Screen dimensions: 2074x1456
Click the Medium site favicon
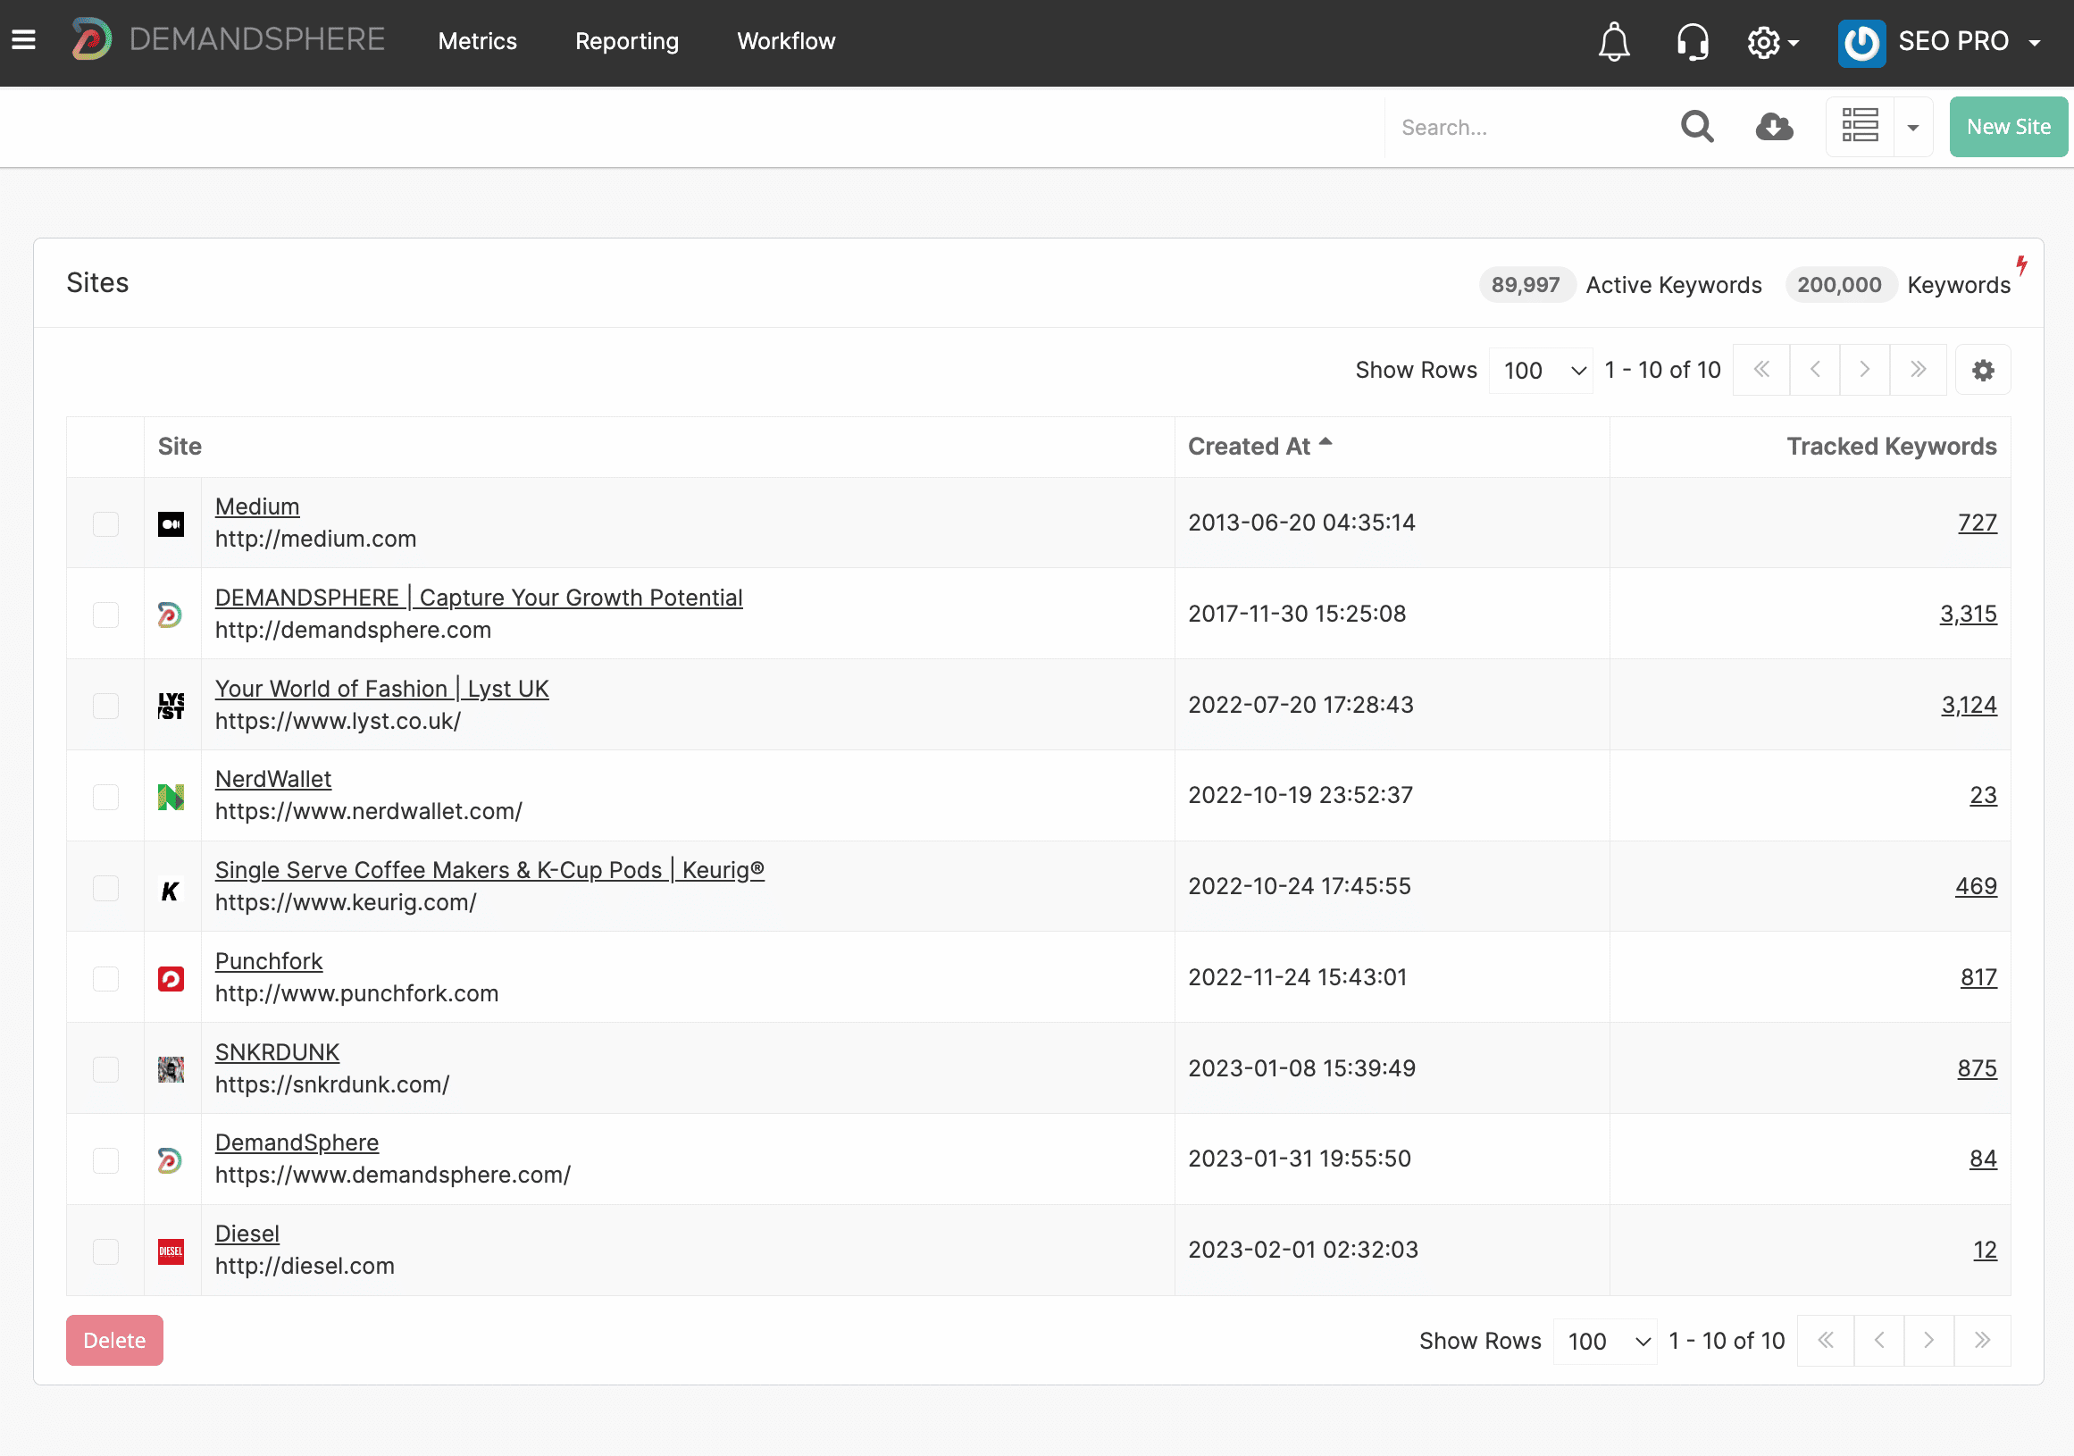click(171, 523)
